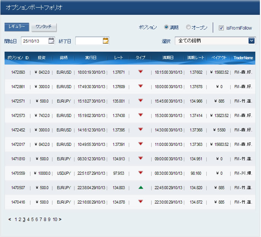Click red down arrow in row 1472452

point(141,129)
